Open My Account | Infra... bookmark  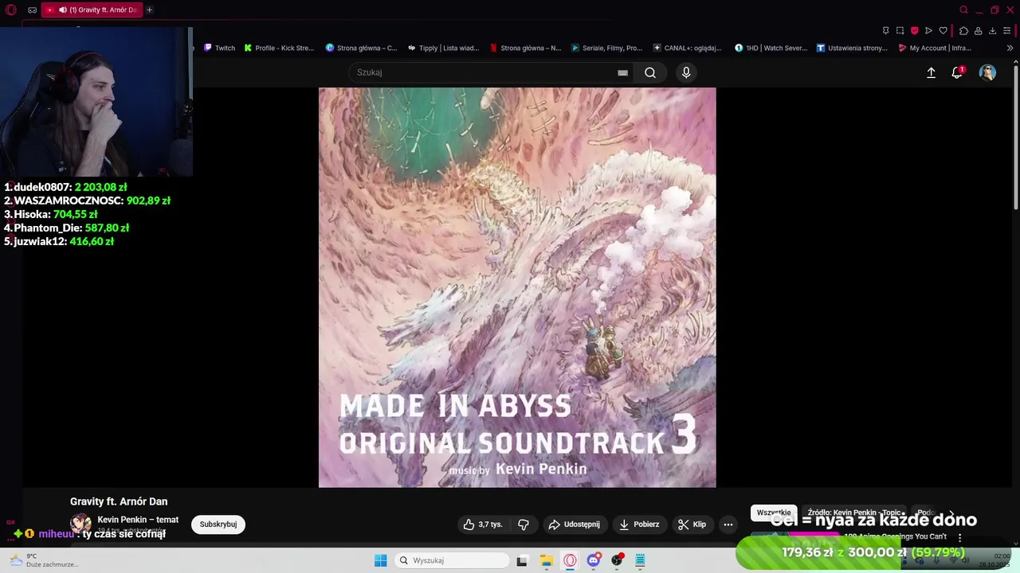[934, 48]
